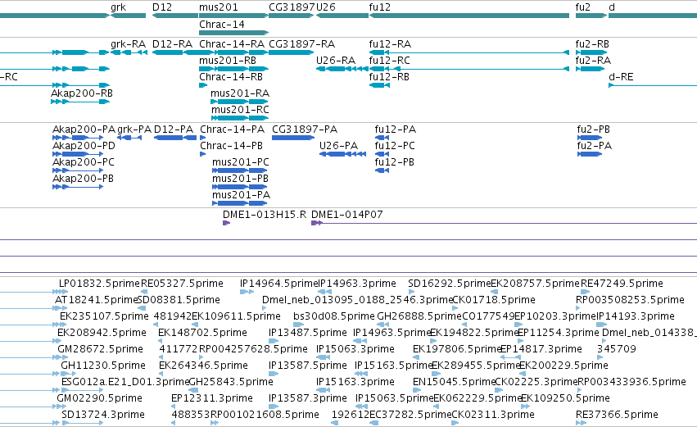Click EST GM28672.5prime
This screenshot has width=697, height=427.
coord(100,350)
